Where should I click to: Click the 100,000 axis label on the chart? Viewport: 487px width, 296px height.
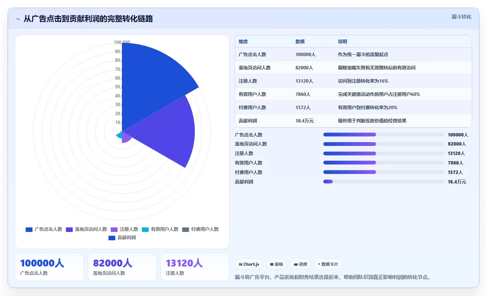tap(122, 42)
